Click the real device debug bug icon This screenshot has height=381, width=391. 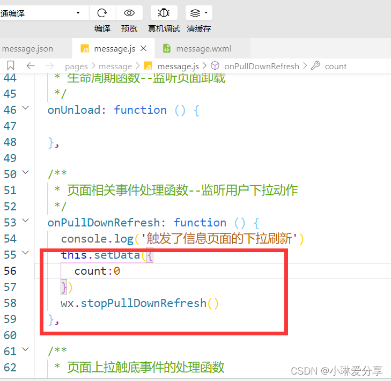click(x=164, y=13)
